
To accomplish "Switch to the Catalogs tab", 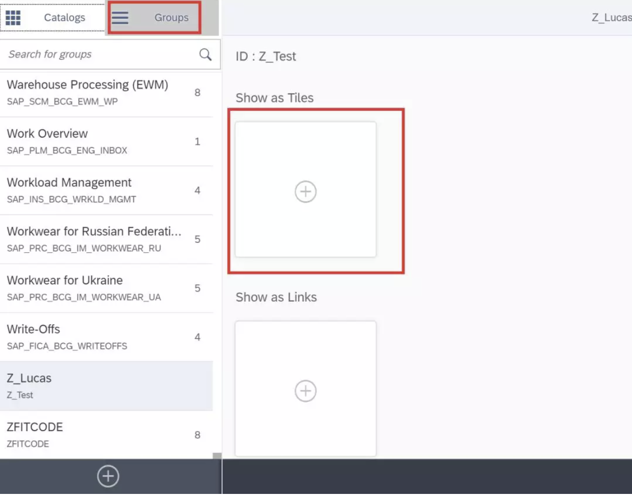I will (x=52, y=18).
